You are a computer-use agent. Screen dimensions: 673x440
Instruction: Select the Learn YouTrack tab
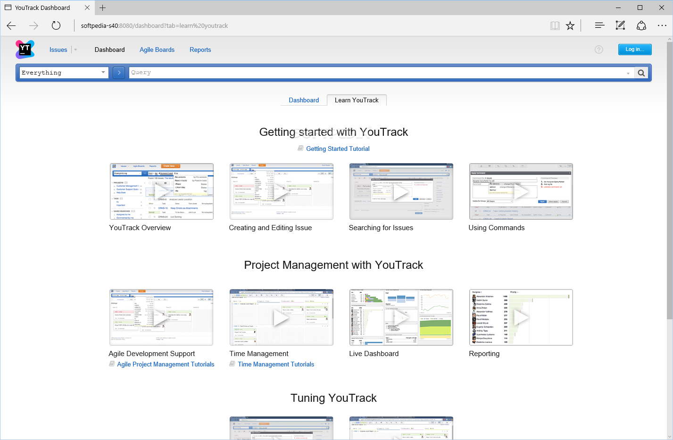357,100
